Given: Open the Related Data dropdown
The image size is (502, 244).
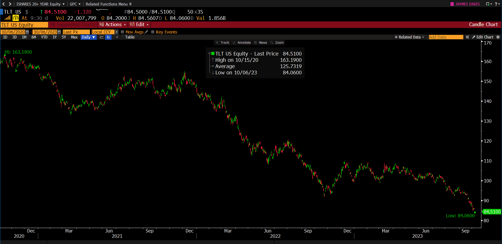Looking at the screenshot, I should 409,37.
